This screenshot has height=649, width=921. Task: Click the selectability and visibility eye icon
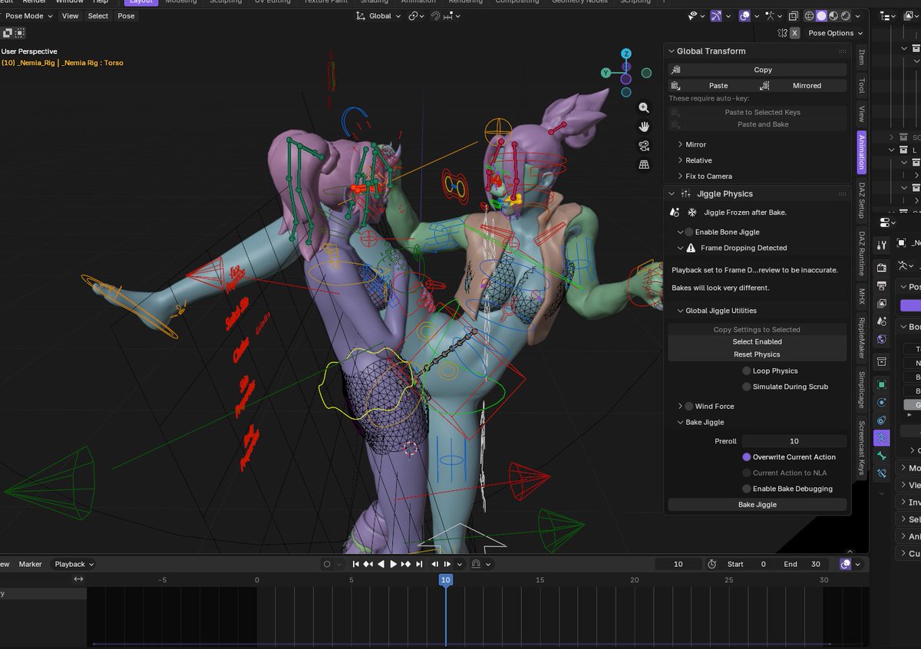(692, 15)
